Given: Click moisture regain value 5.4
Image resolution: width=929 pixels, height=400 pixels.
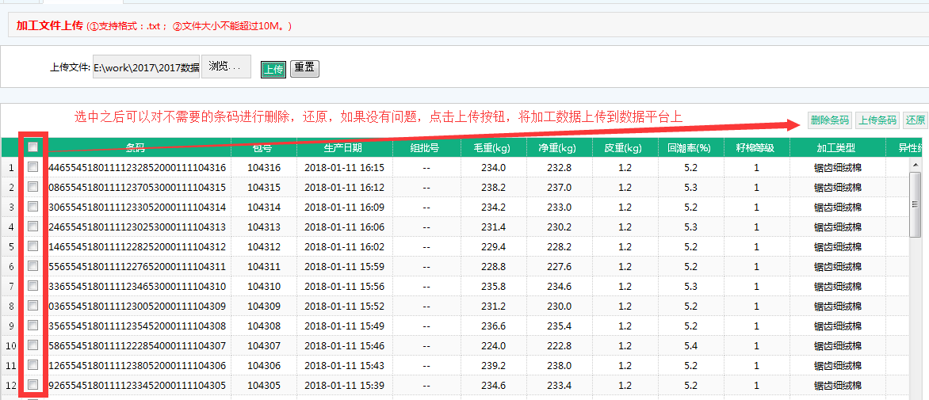Looking at the screenshot, I should tap(690, 346).
